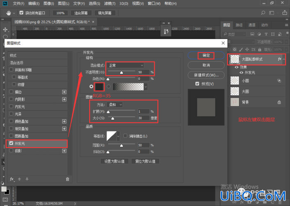Screen dimensions: 290x206
Task: Add another 渐变叠加 effect with plus icon
Action: pyautogui.click(x=64, y=129)
